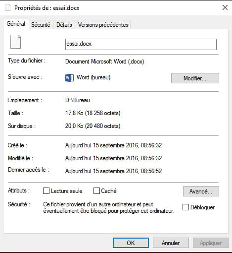Viewport: 232px width, 253px height.
Task: Click the Annuler button
Action: (171, 243)
